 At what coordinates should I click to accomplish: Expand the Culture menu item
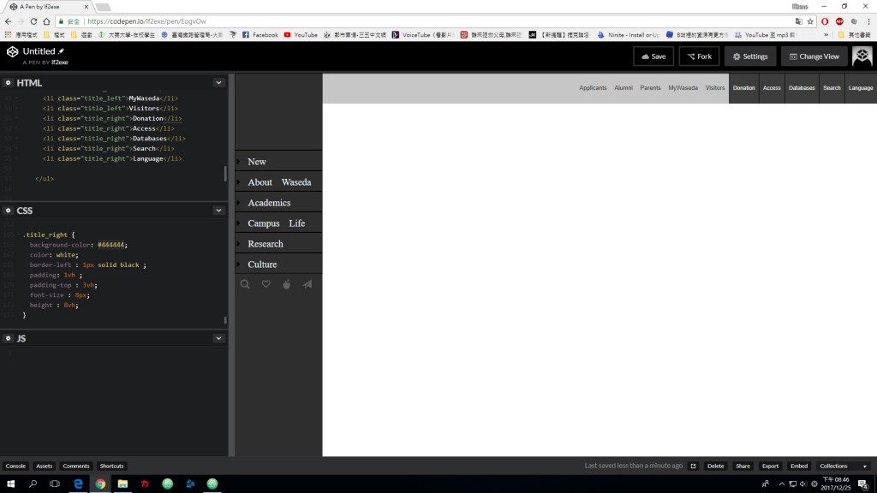pos(278,264)
